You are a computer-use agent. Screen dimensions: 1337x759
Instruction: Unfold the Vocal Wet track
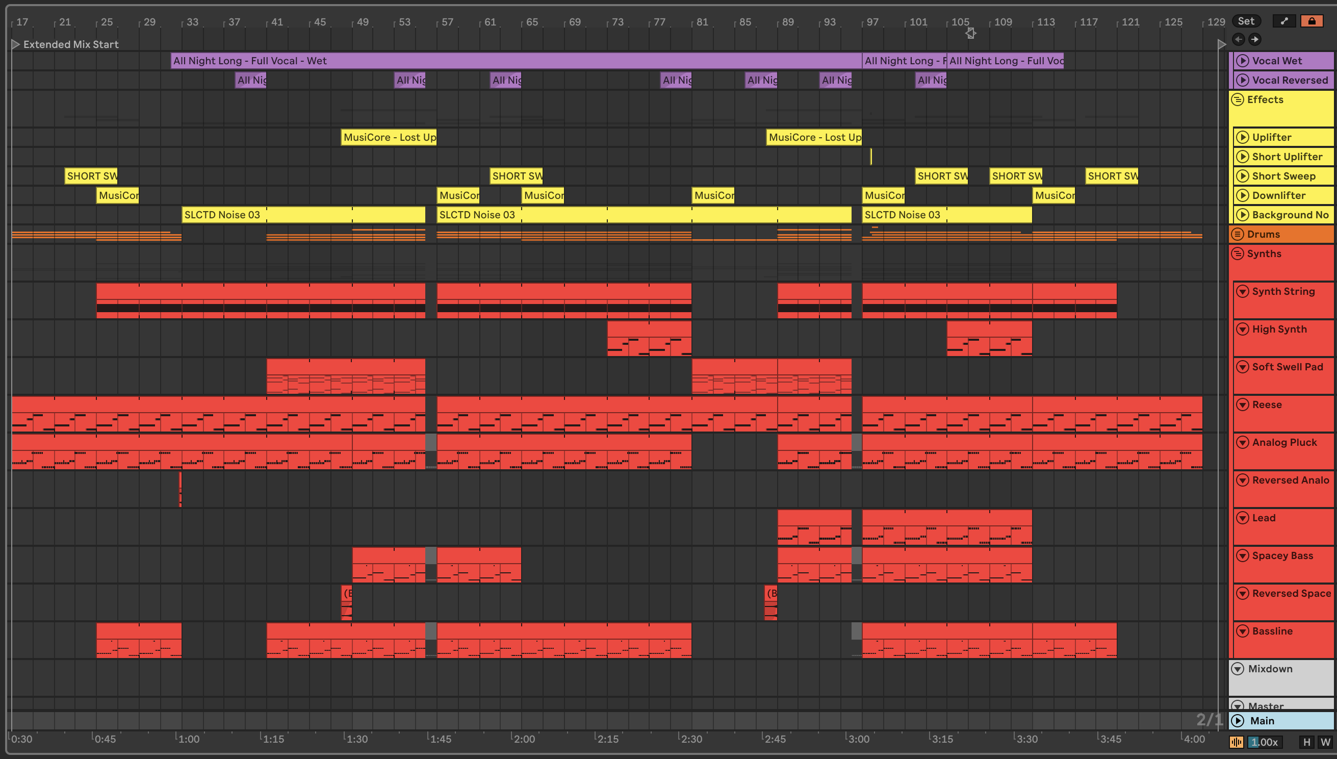(1243, 61)
